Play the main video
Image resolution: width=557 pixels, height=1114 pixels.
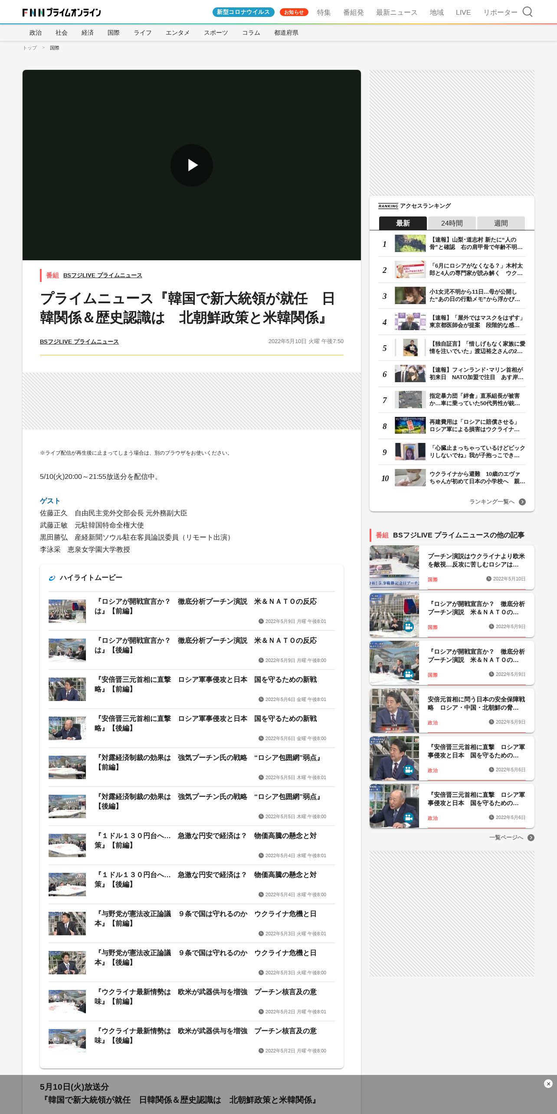[192, 165]
